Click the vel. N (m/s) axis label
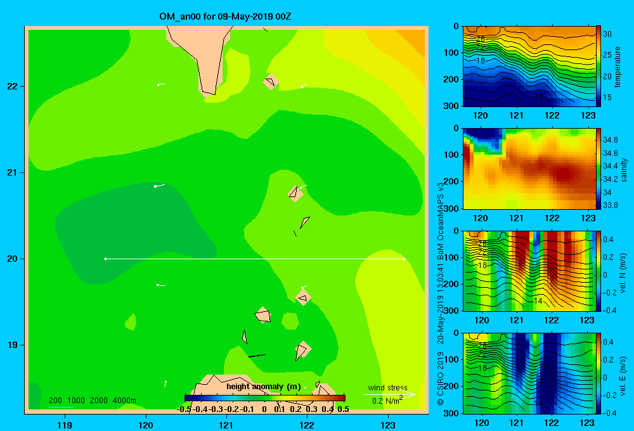The width and height of the screenshot is (634, 431). (623, 273)
